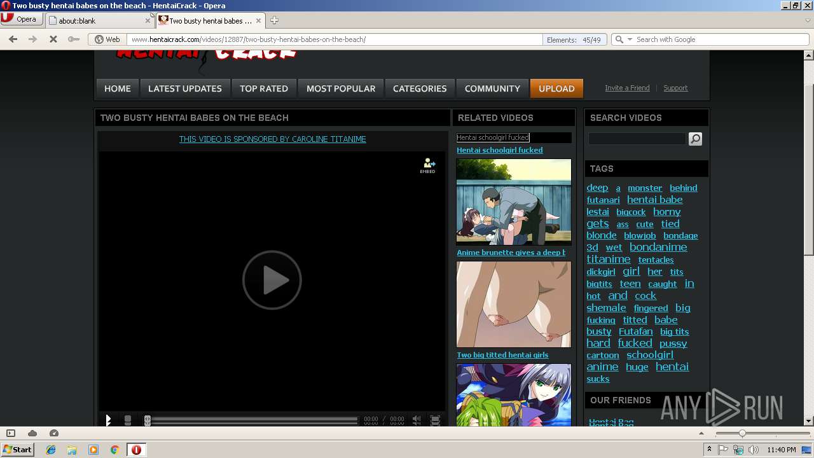814x458 pixels.
Task: Click the page scrollbar down arrow
Action: [x=809, y=421]
